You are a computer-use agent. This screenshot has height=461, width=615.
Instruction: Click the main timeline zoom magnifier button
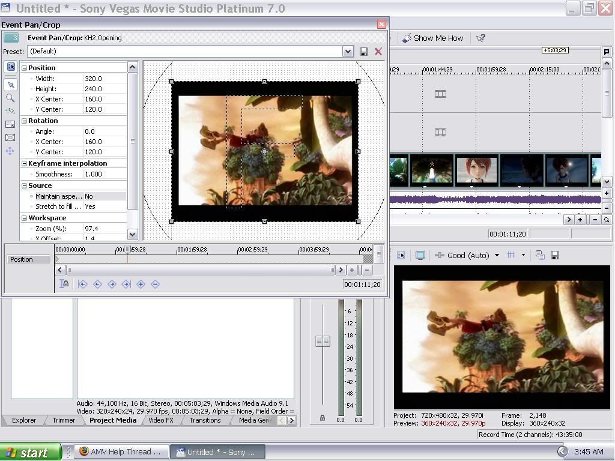pyautogui.click(x=607, y=220)
